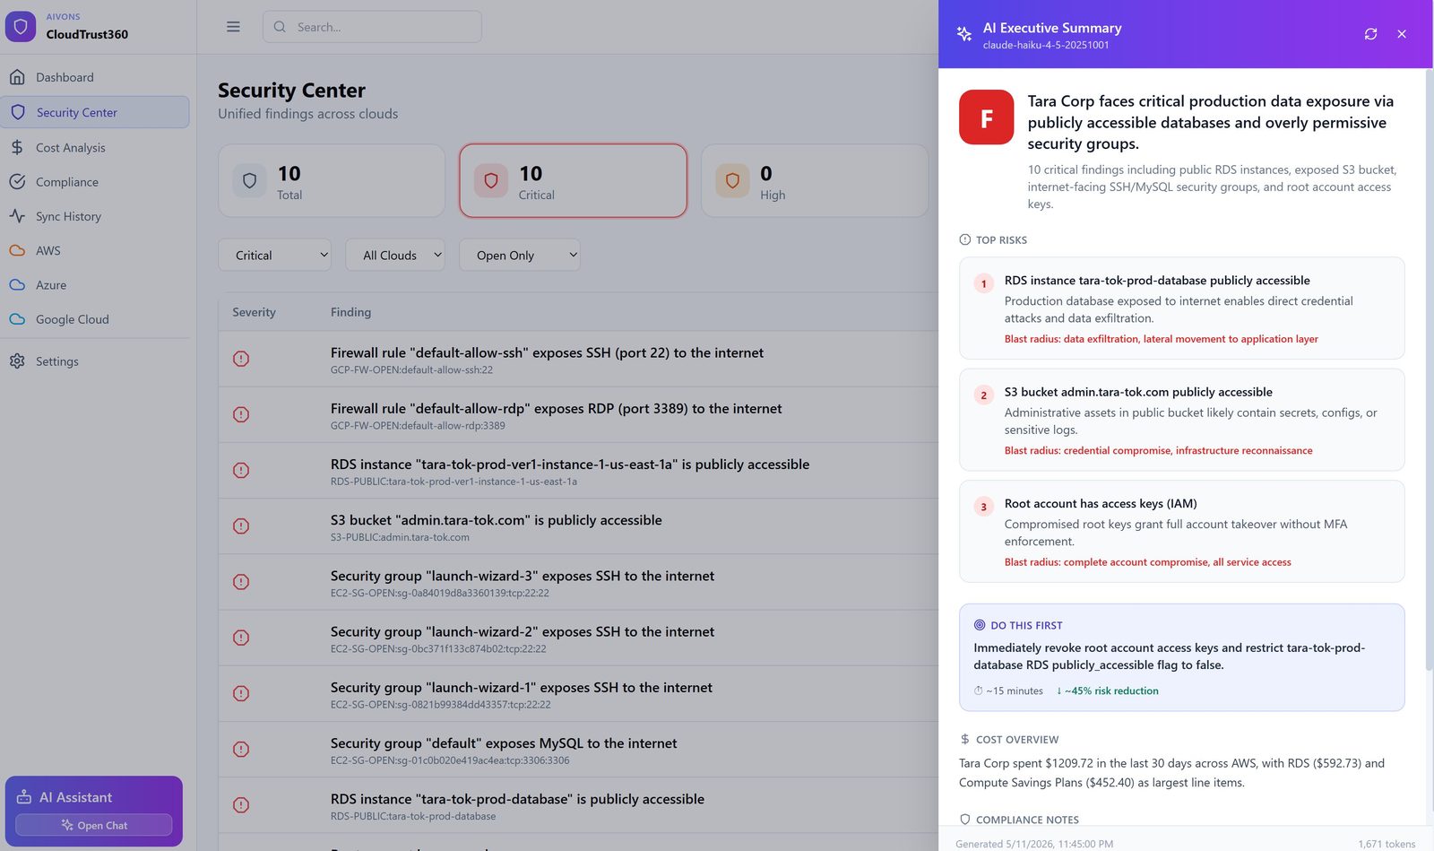The height and width of the screenshot is (851, 1434).
Task: Open Settings from sidebar
Action: 95,360
